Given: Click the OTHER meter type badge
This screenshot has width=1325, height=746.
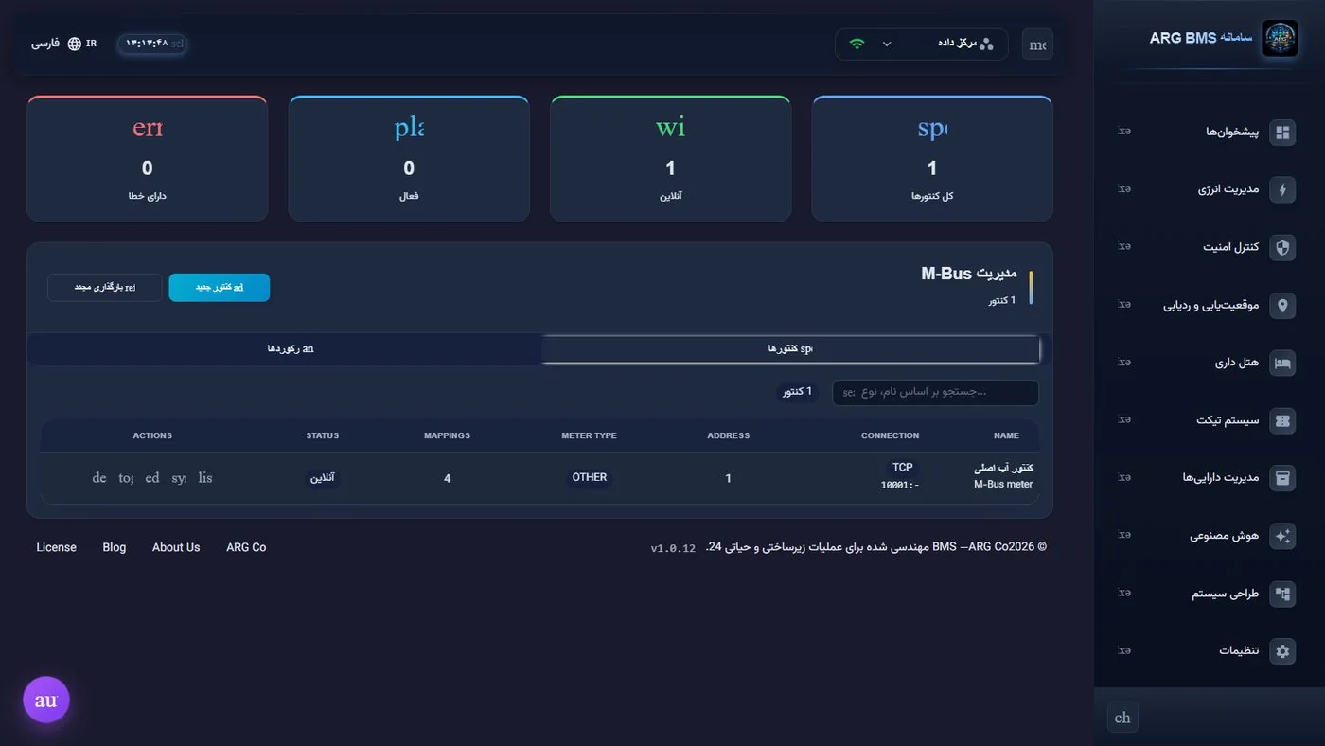Looking at the screenshot, I should pyautogui.click(x=590, y=478).
